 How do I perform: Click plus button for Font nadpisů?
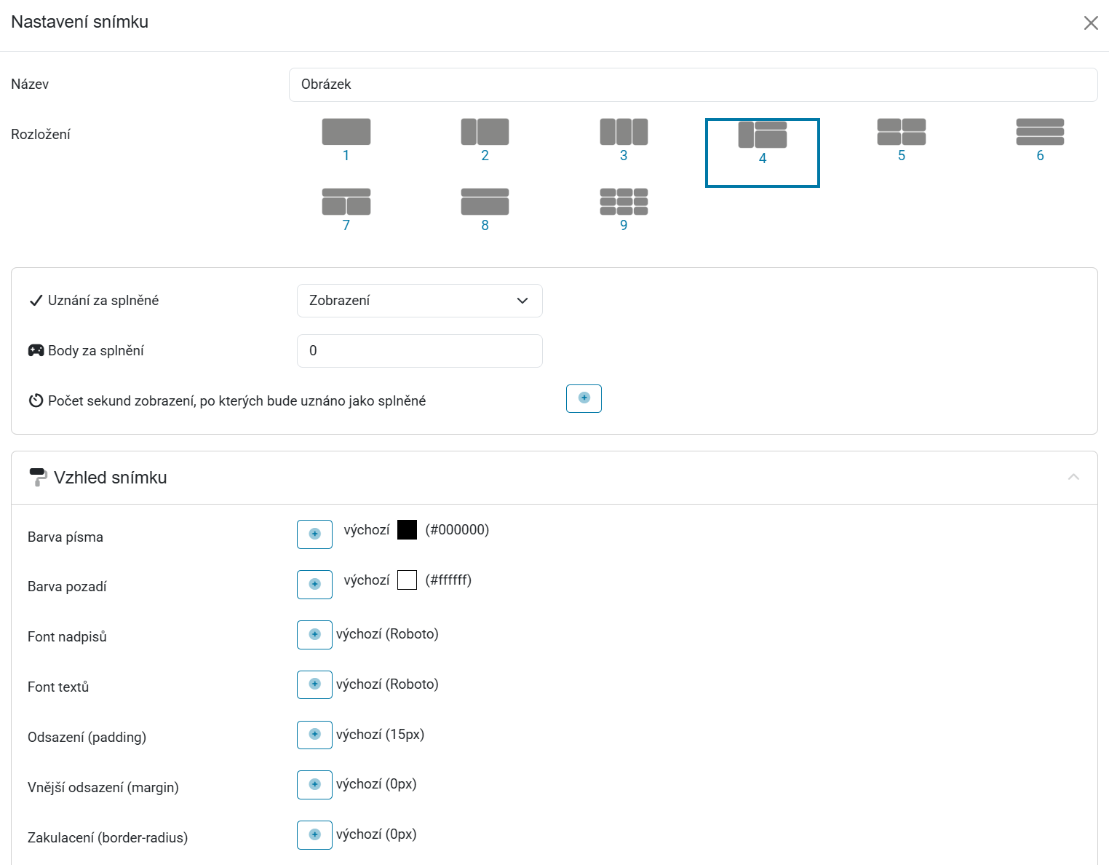tap(314, 635)
